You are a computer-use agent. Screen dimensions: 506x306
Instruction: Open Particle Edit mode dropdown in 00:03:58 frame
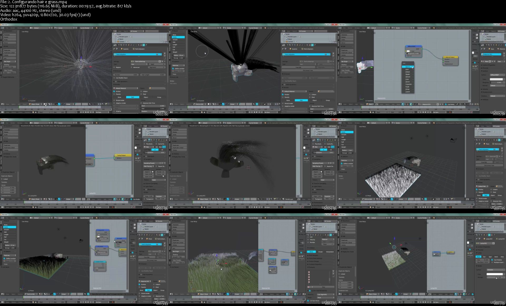(200, 104)
